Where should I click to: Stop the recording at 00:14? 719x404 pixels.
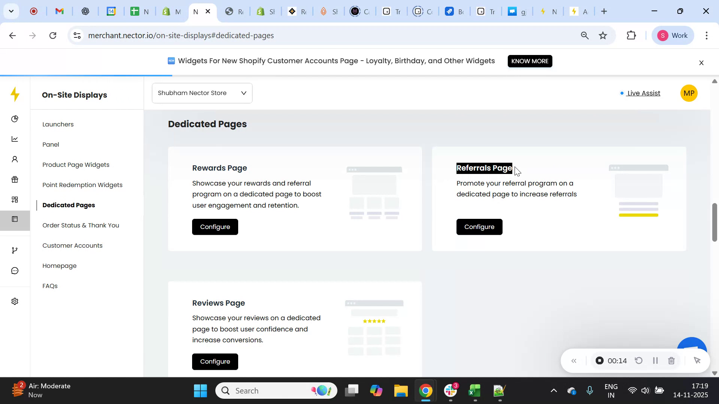(600, 360)
